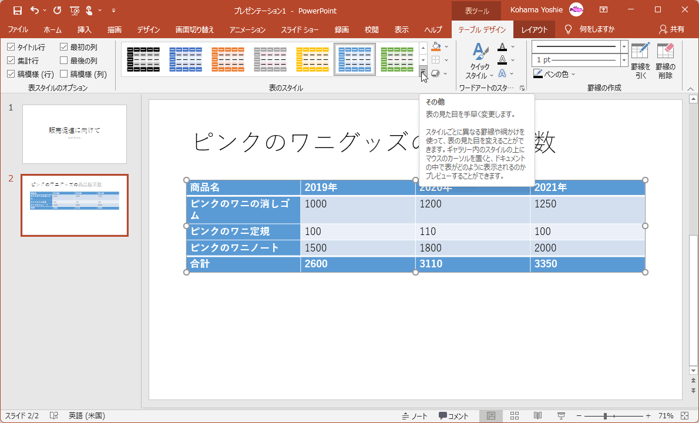Click the zoom slider handle
Screen dimensions: 699x423
point(605,415)
